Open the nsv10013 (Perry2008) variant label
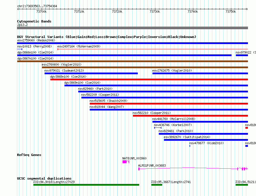Screen dimensions: 256x196 (34, 46)
